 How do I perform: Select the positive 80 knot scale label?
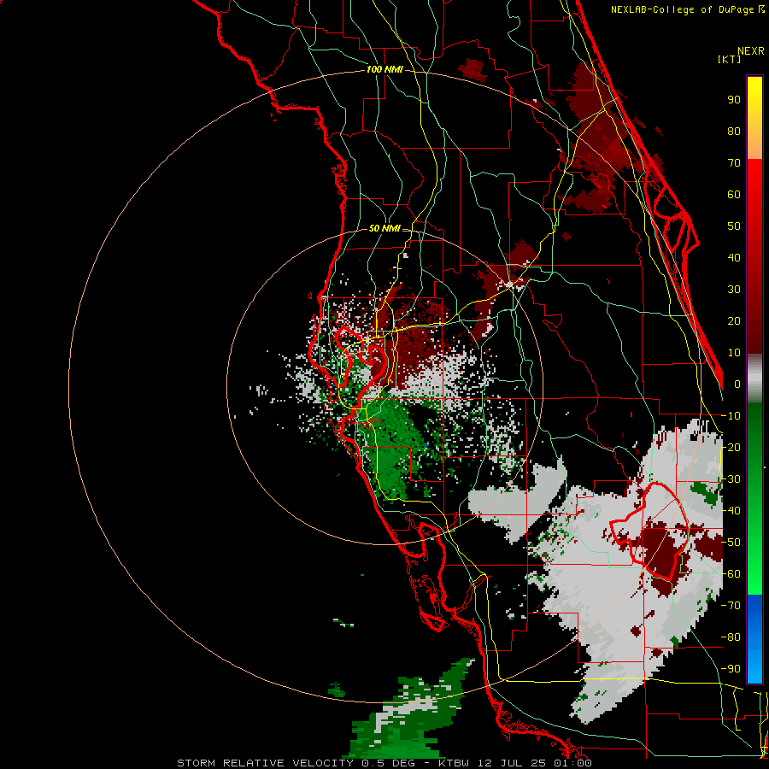(x=734, y=132)
